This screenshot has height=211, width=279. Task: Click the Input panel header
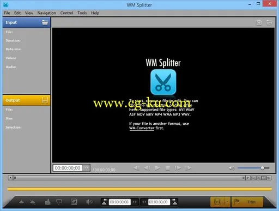(x=26, y=22)
